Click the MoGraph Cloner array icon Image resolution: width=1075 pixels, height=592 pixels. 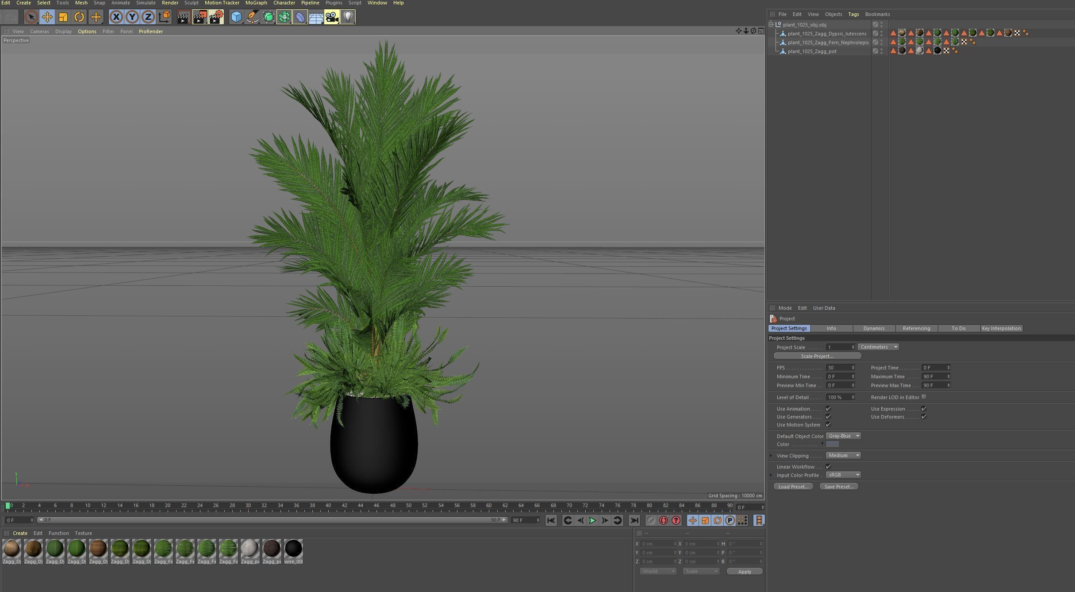coord(284,17)
